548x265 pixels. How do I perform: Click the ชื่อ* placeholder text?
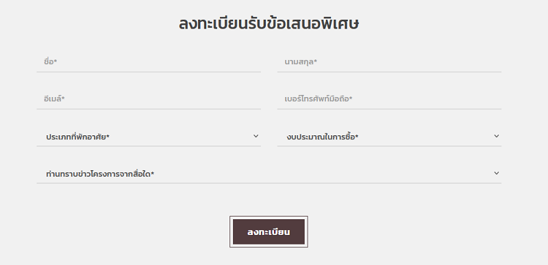click(50, 61)
